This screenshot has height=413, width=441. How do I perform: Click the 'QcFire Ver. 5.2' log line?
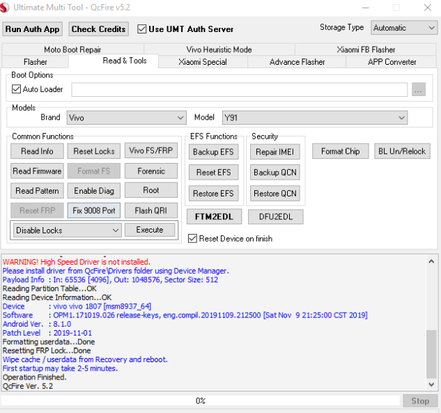(28, 386)
